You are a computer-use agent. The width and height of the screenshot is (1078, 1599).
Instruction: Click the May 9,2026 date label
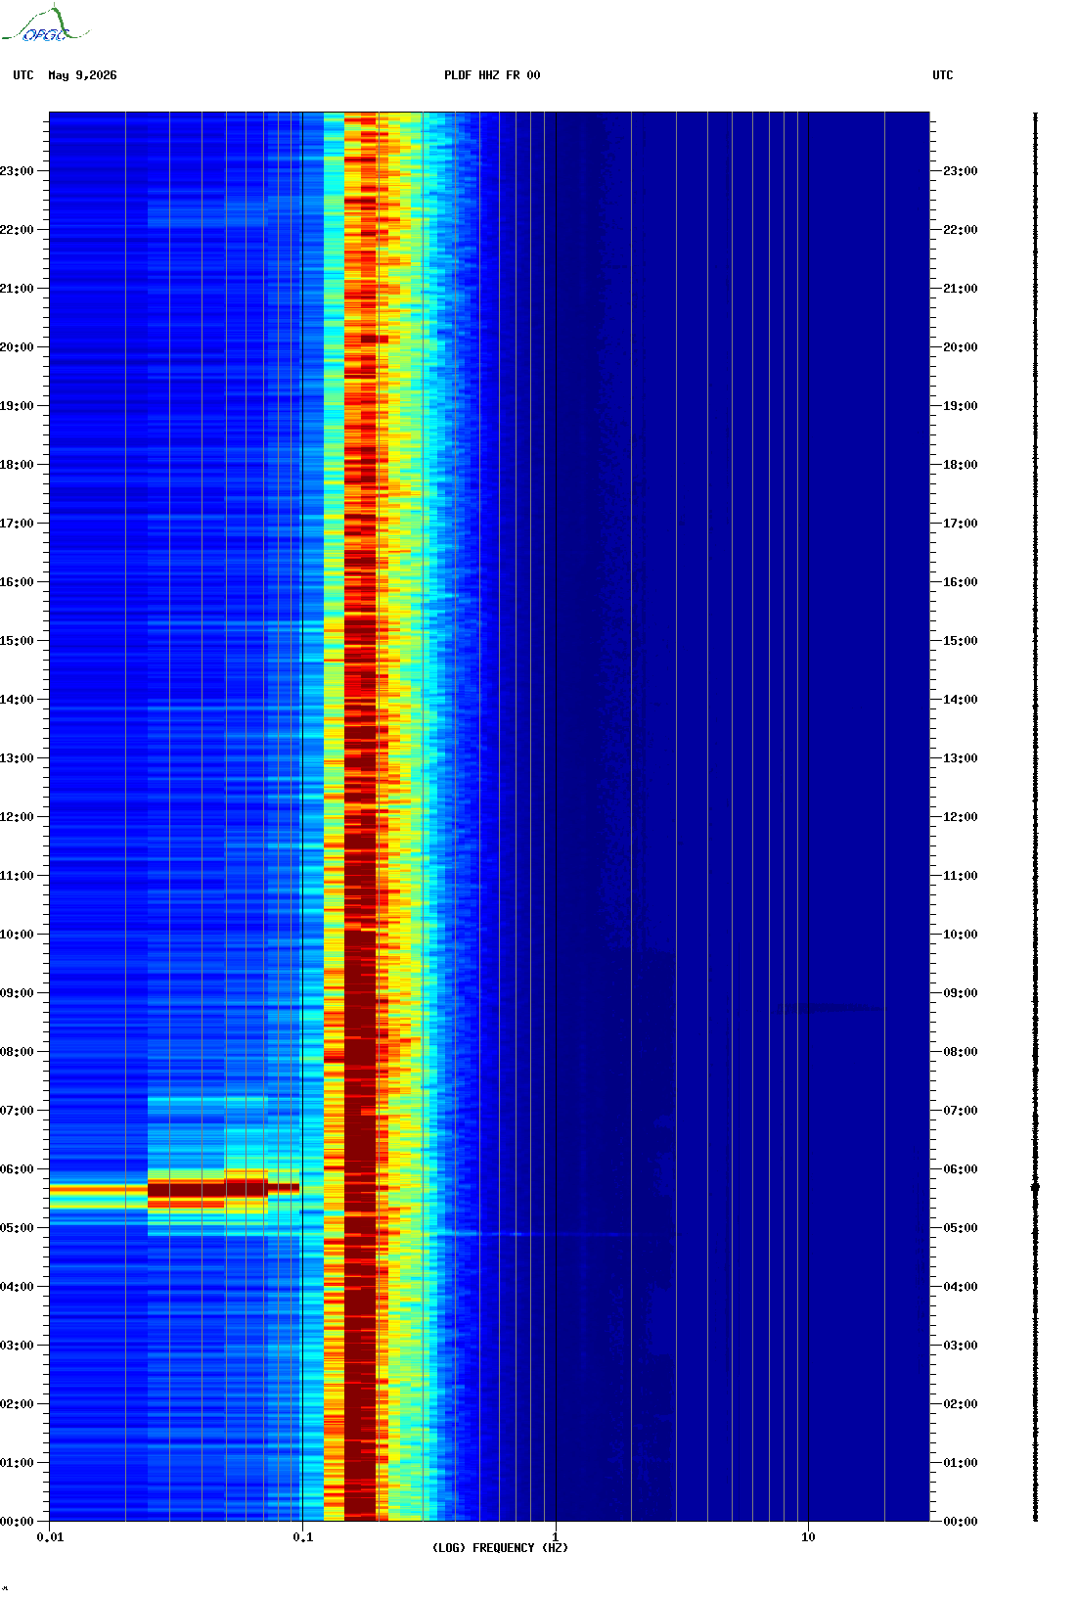82,75
